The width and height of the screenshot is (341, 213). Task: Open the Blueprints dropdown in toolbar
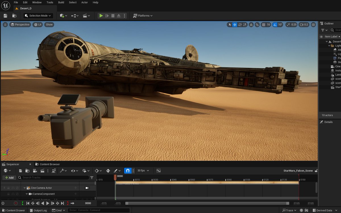[75, 16]
